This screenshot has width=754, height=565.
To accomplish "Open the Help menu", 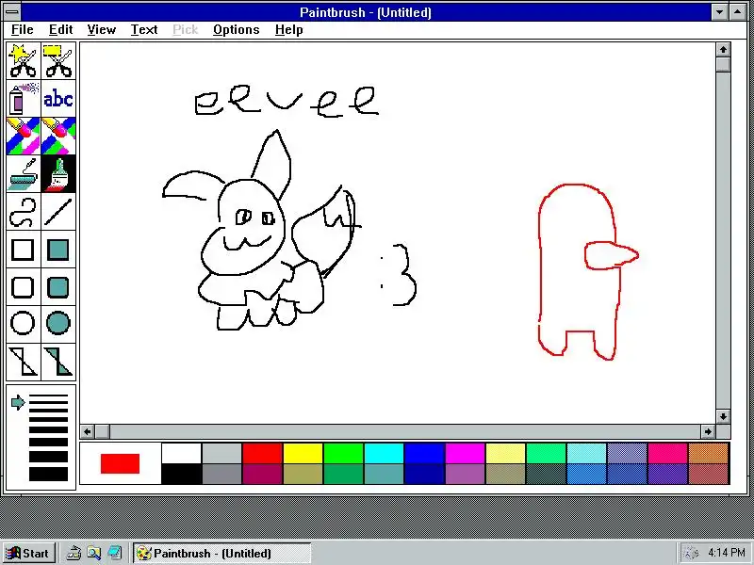I will (x=289, y=30).
